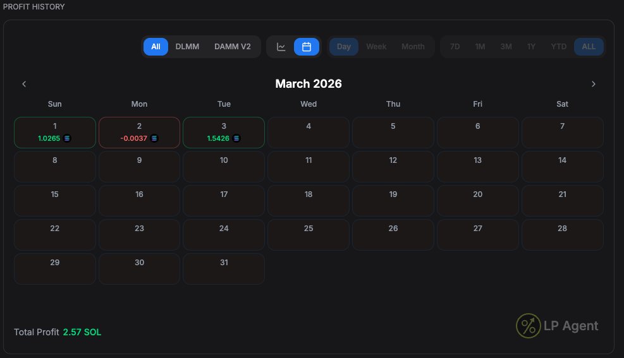Click the March 2026 heading

(309, 84)
